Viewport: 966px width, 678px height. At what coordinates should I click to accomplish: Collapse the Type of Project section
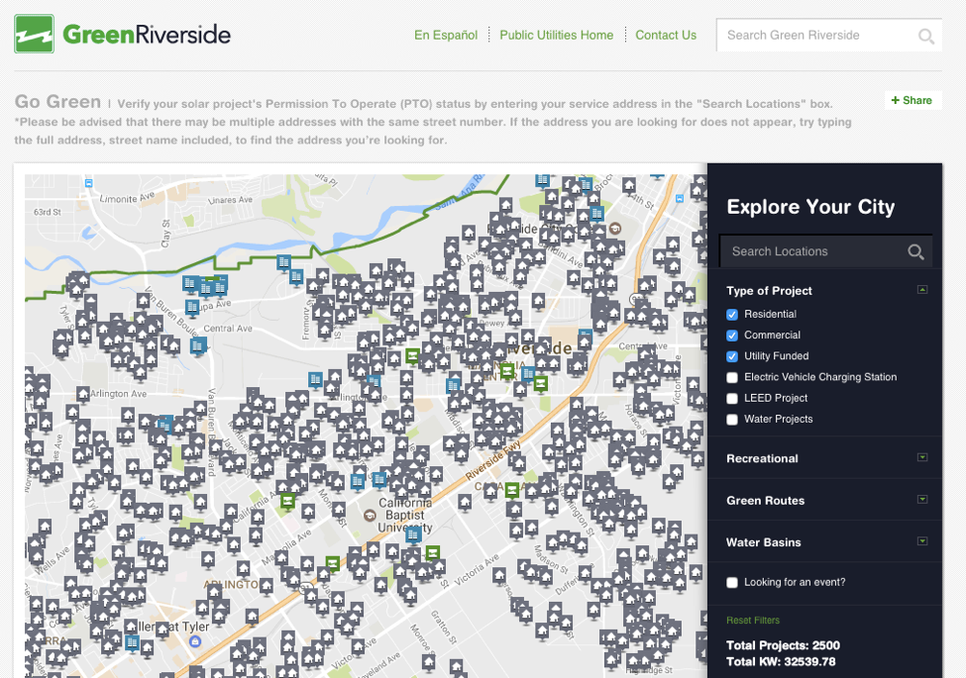(x=922, y=290)
